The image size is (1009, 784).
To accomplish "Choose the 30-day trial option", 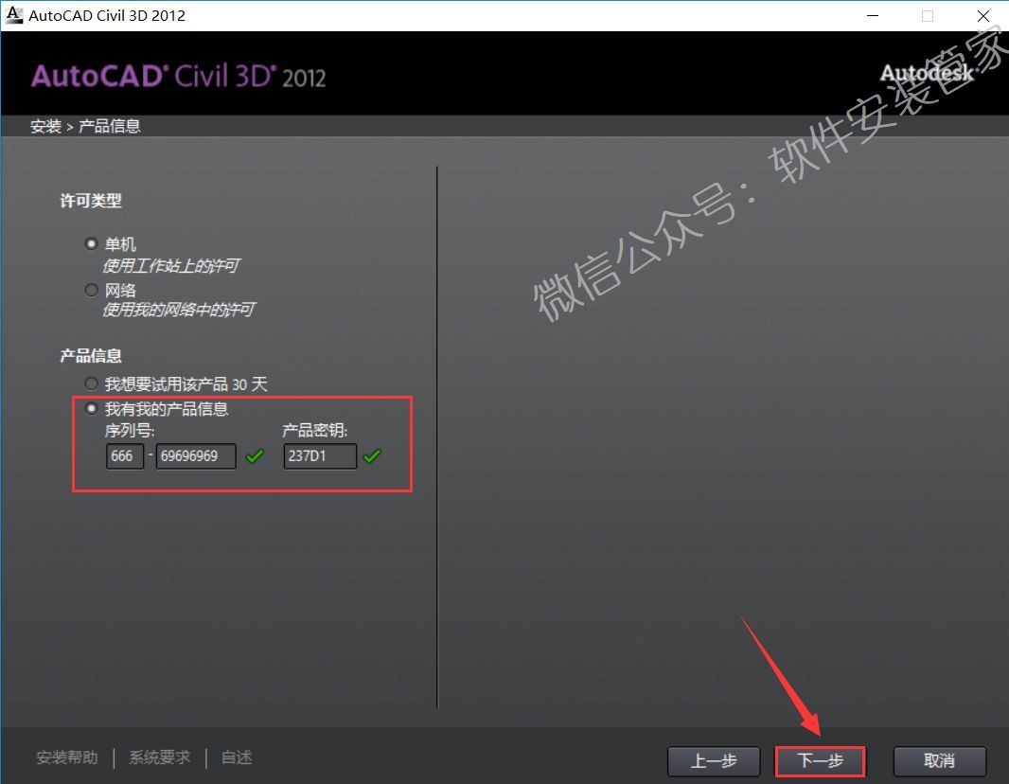I will coord(92,383).
